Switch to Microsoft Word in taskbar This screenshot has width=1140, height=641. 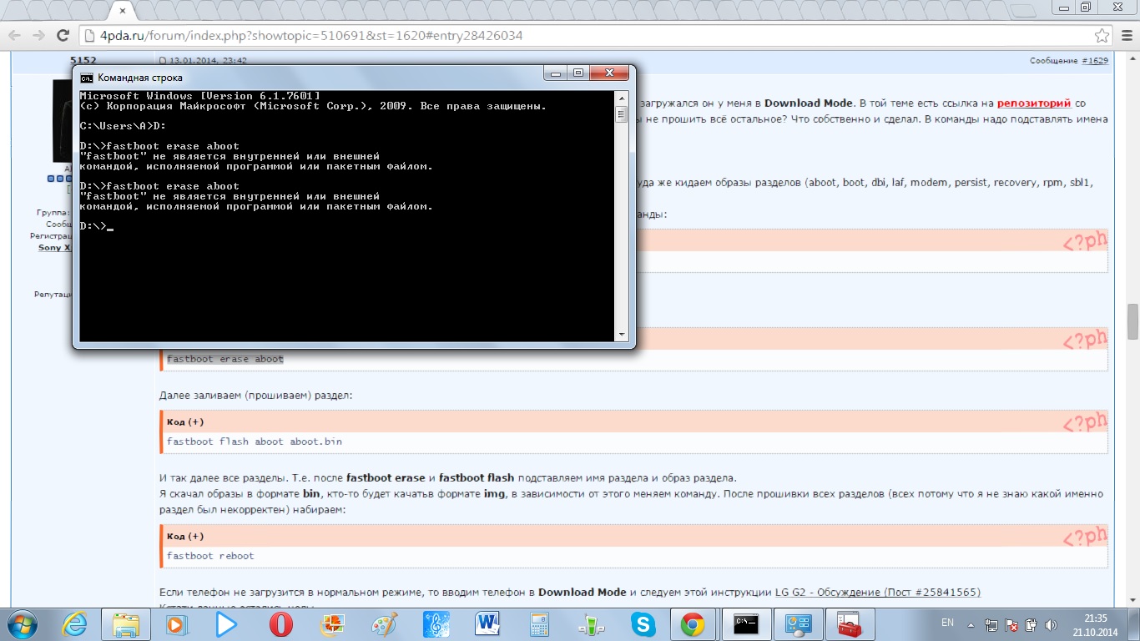(x=487, y=624)
